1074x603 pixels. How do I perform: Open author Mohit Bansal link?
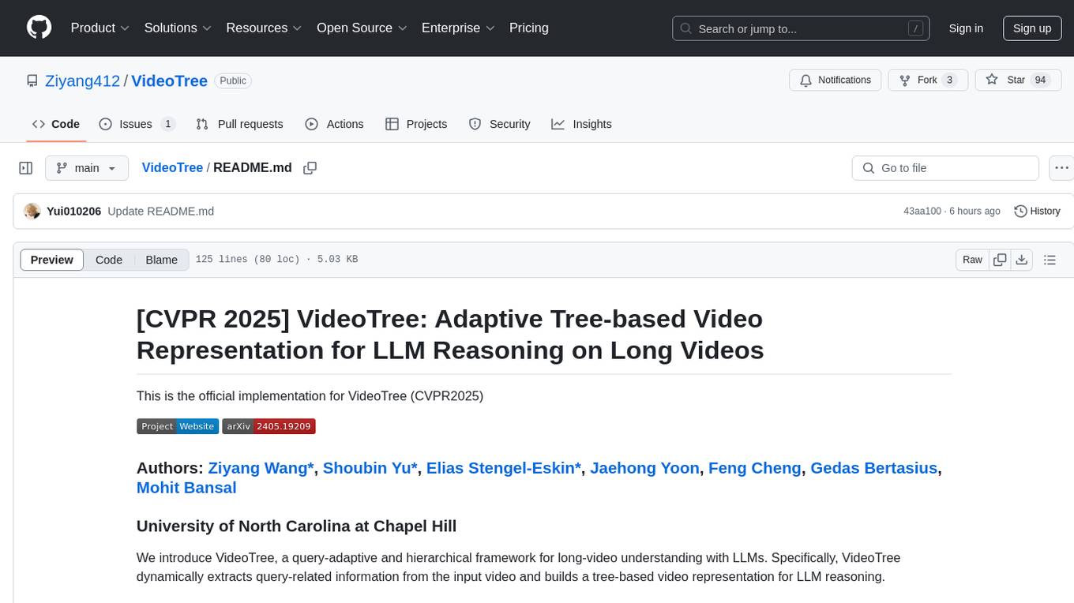click(x=186, y=488)
